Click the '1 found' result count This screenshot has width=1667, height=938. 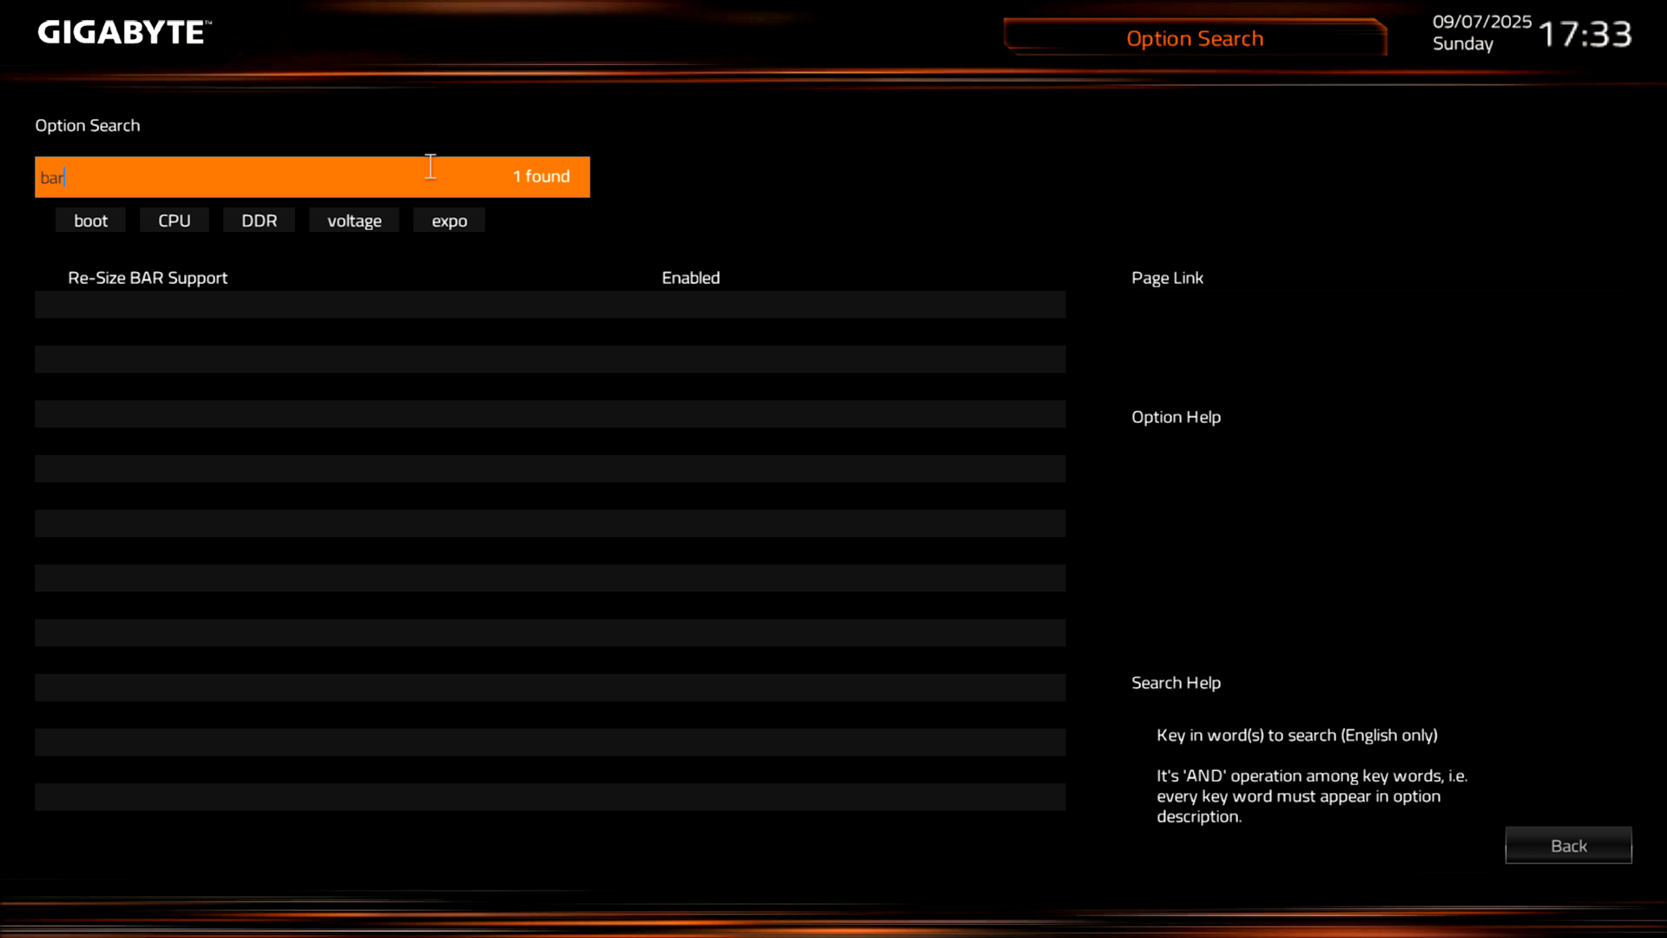(x=541, y=176)
